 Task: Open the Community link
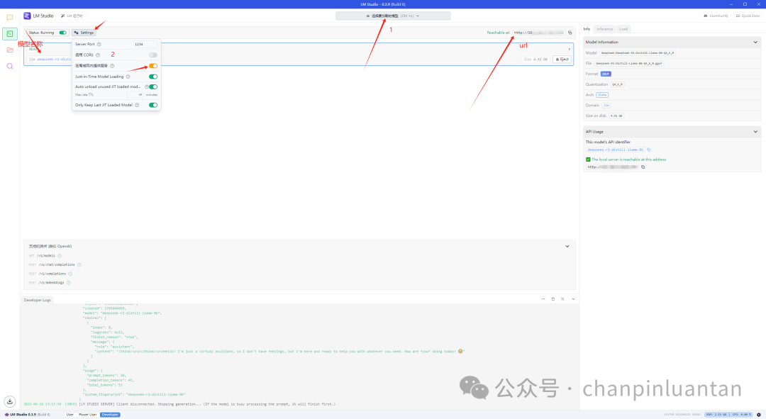point(716,16)
